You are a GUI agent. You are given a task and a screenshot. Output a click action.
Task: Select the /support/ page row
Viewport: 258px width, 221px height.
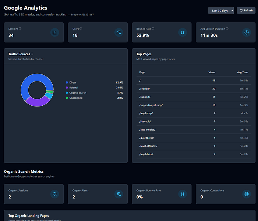pyautogui.click(x=194, y=97)
